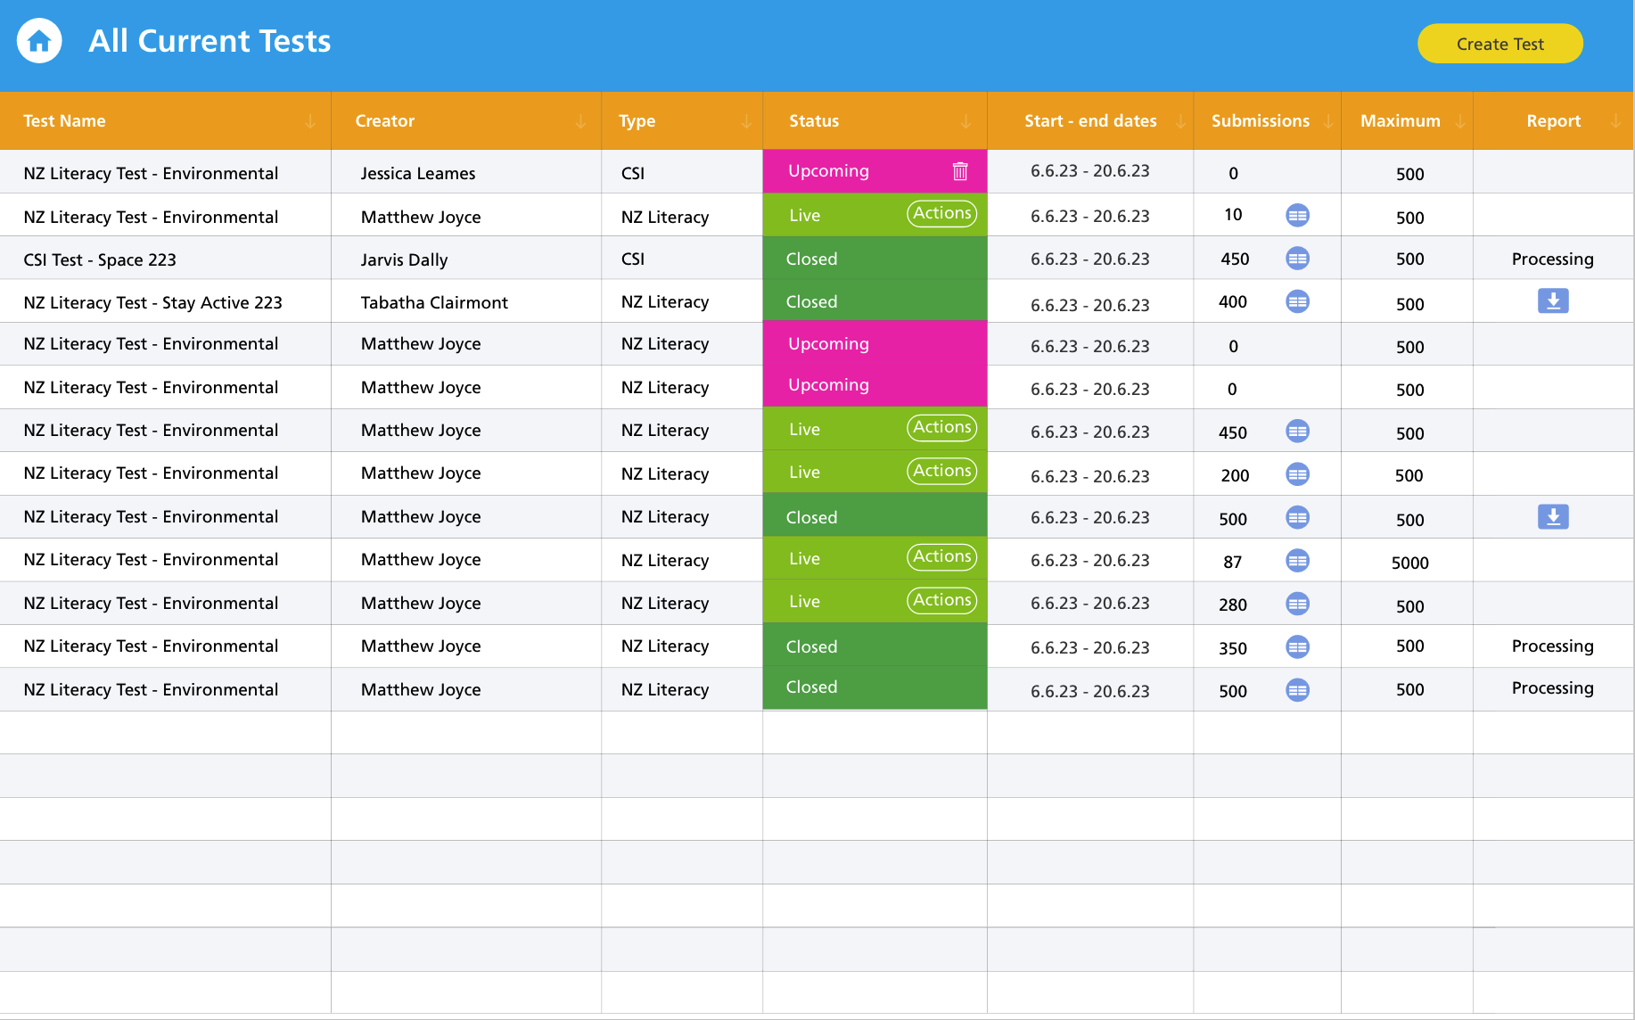Viewport: 1635px width, 1020px height.
Task: Sort by Creator column arrow
Action: (x=581, y=121)
